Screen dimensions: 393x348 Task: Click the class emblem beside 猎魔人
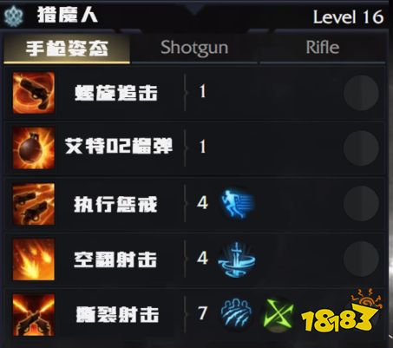pos(13,16)
